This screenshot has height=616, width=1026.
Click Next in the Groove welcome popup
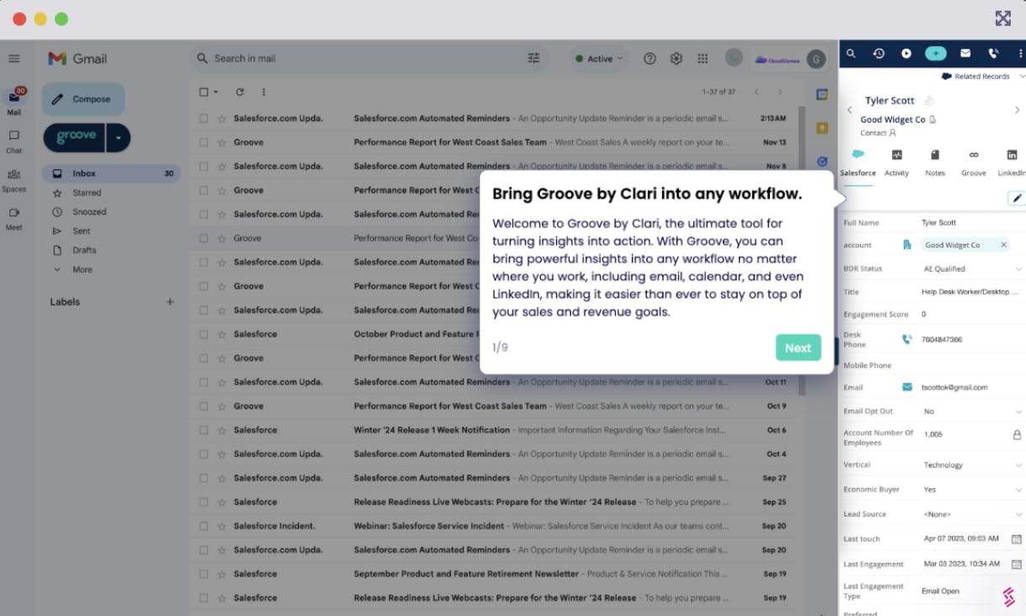click(x=798, y=348)
